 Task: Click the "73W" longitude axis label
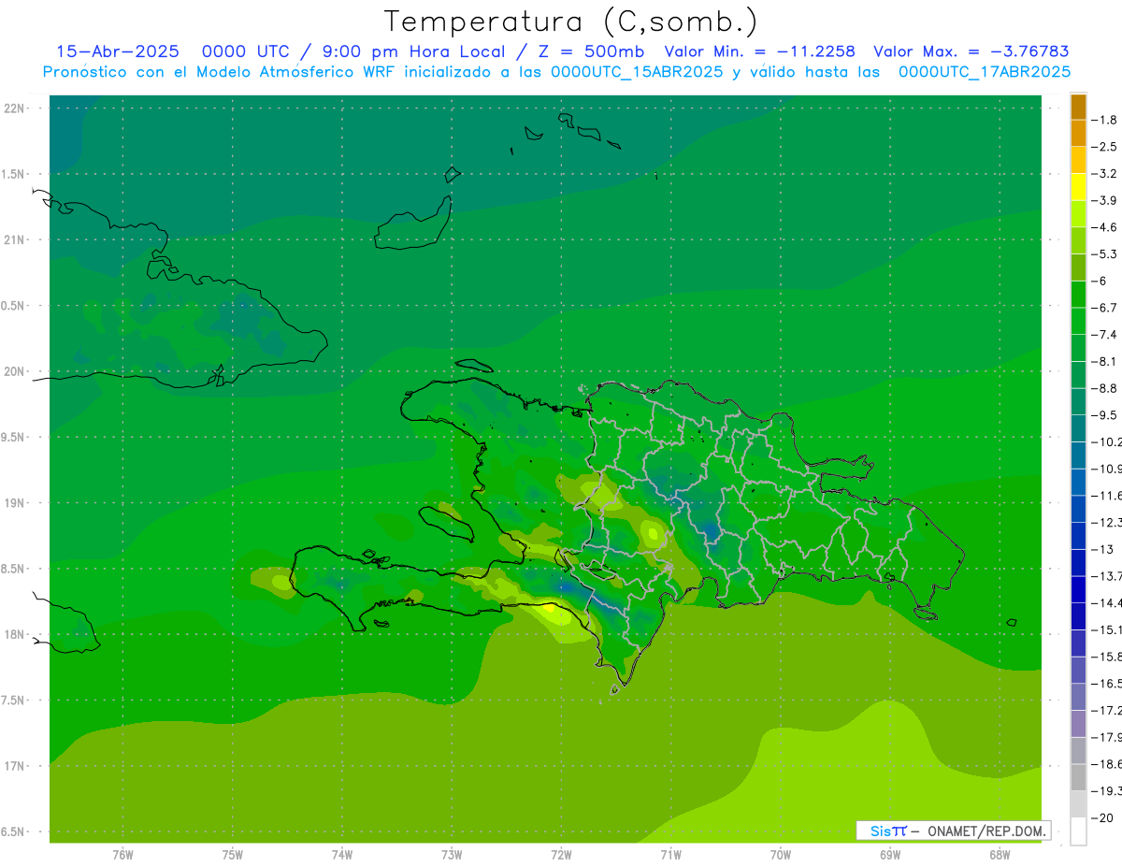coord(452,854)
